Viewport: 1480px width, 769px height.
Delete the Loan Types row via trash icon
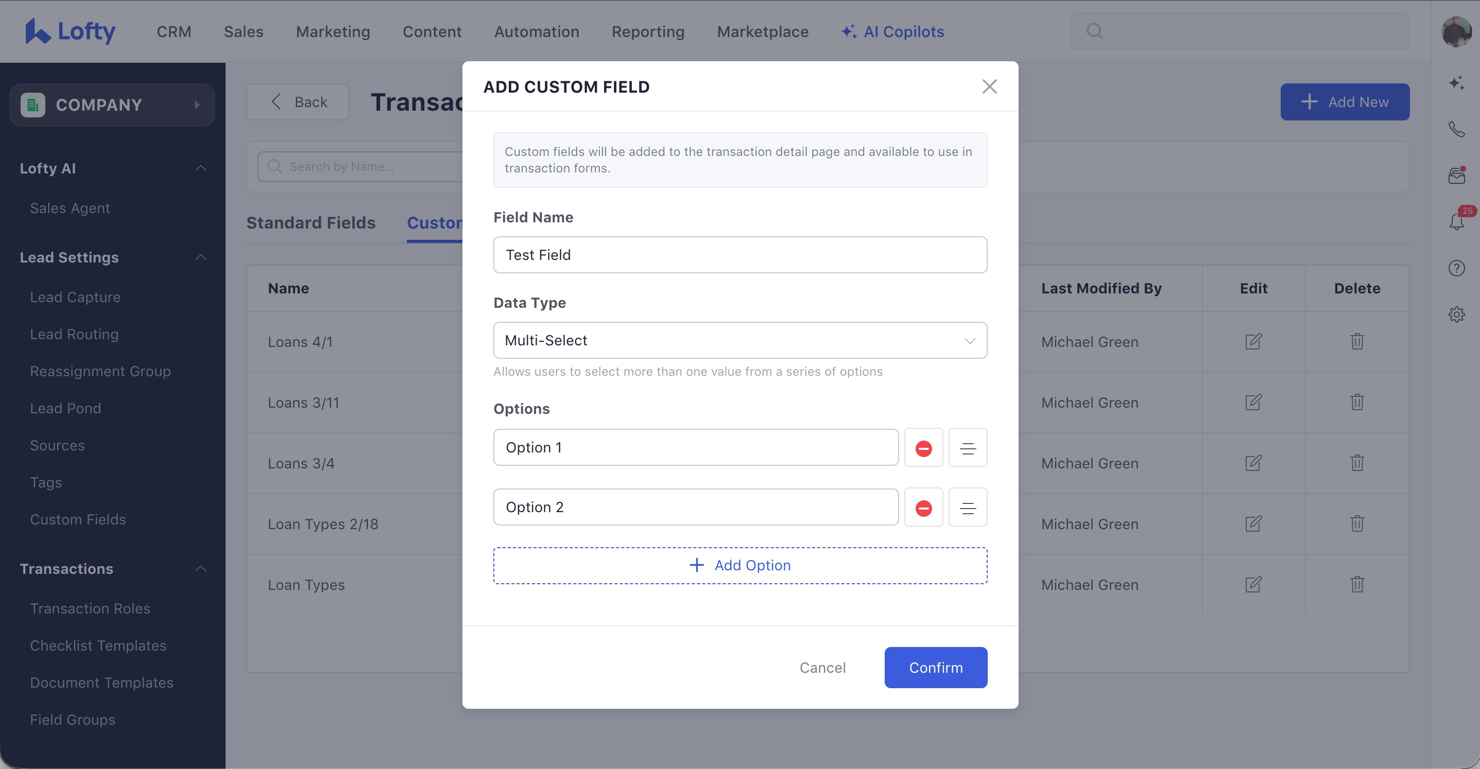[1357, 585]
